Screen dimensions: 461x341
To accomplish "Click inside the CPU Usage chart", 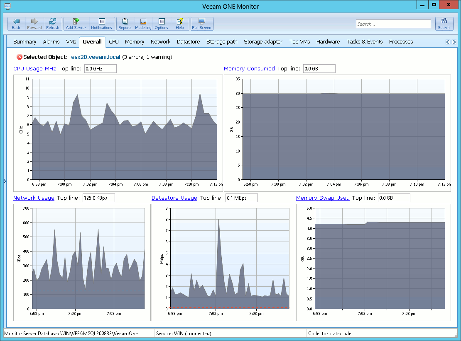I will pos(125,129).
